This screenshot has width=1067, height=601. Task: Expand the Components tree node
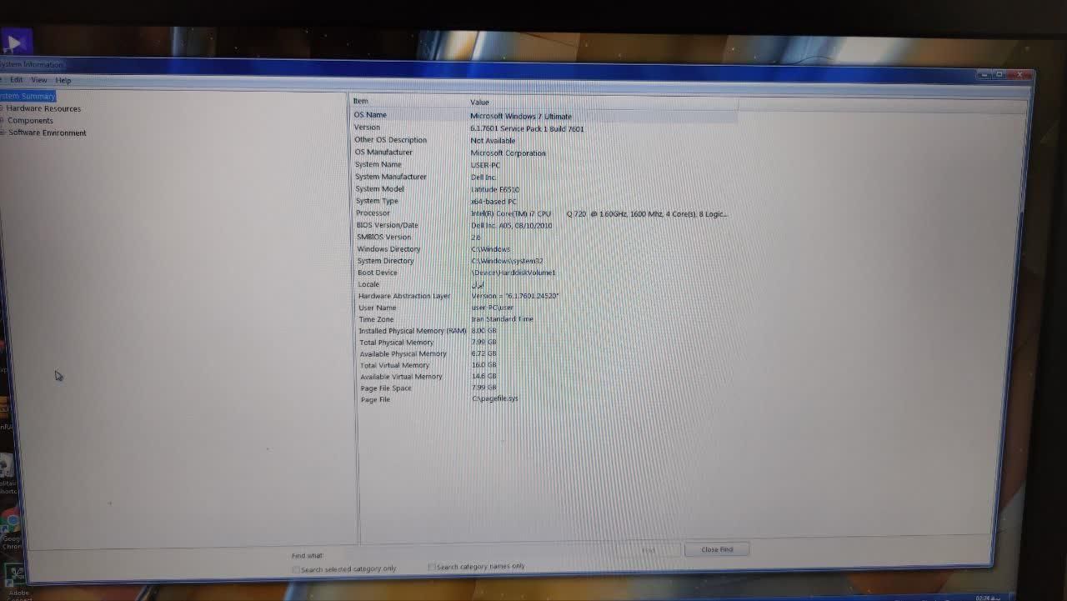[3, 121]
